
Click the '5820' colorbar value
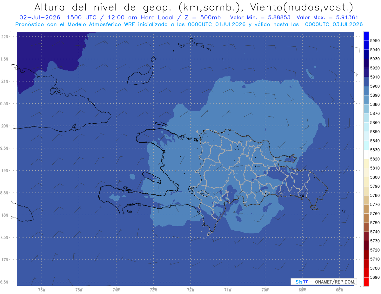(x=375, y=159)
